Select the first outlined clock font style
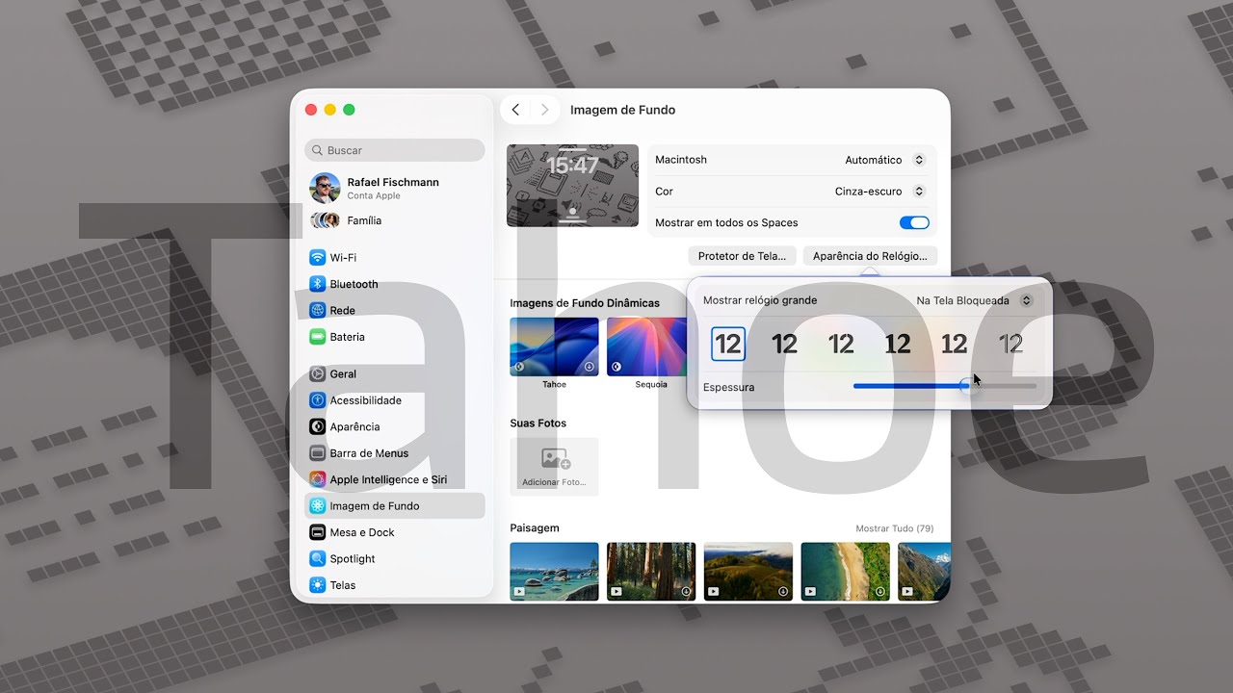The width and height of the screenshot is (1233, 693). 728,344
